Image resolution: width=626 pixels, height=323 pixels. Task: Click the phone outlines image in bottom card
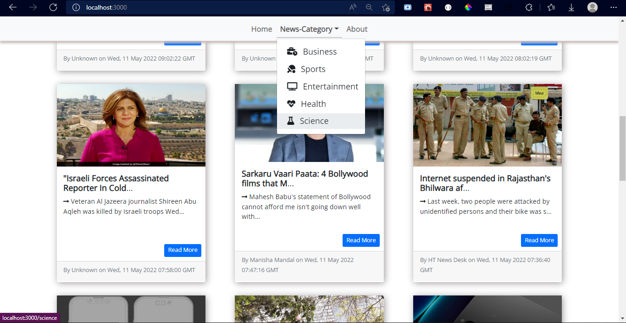coord(131,309)
